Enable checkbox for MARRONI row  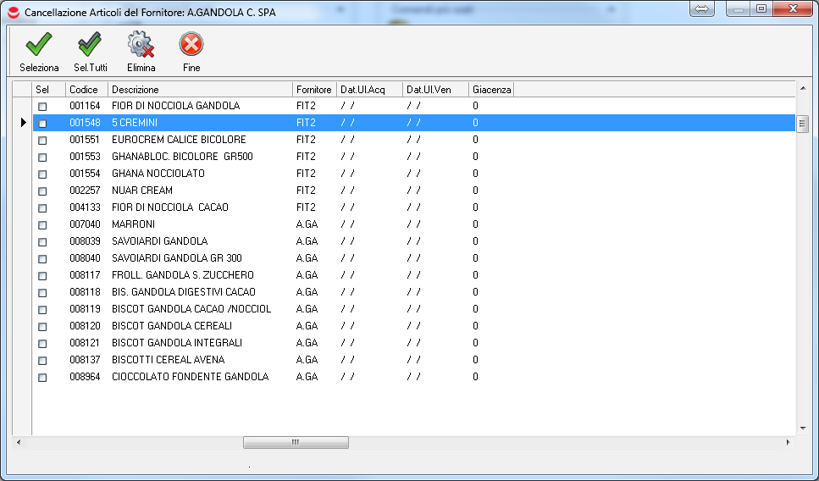point(42,225)
